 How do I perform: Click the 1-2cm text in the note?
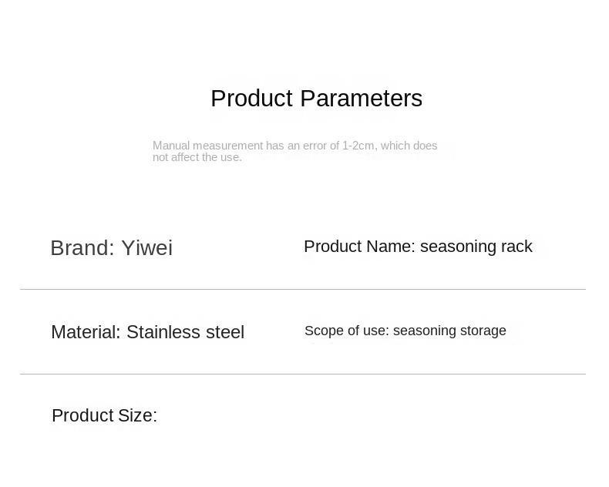358,146
